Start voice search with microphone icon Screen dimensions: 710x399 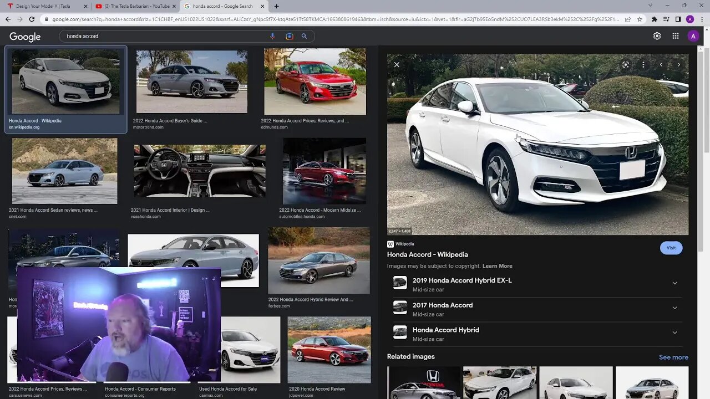click(272, 36)
